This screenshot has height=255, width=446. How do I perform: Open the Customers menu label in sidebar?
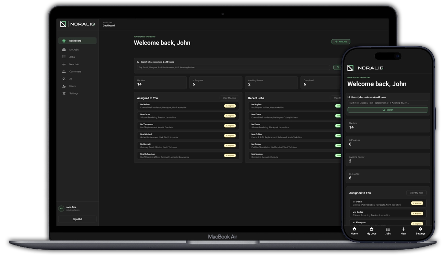pos(75,72)
